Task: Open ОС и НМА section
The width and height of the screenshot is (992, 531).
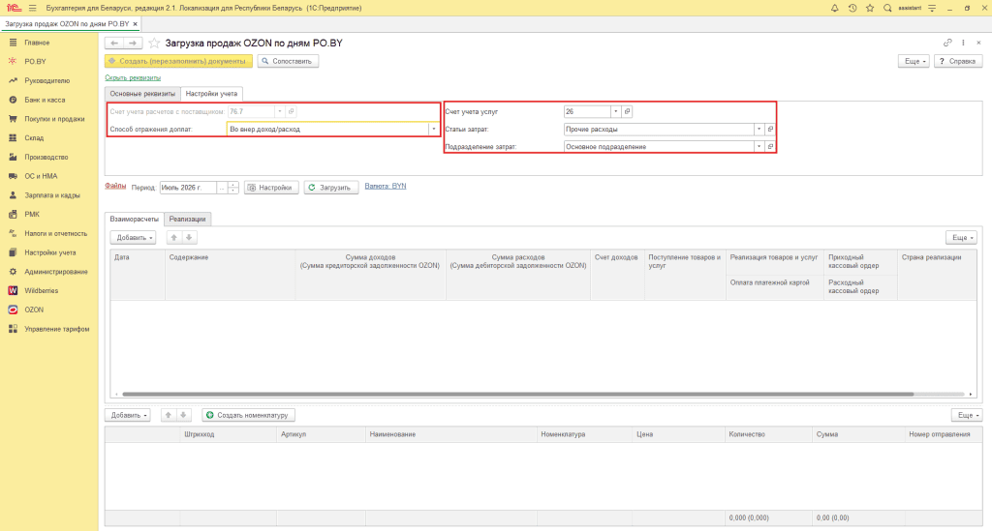Action: (x=41, y=176)
